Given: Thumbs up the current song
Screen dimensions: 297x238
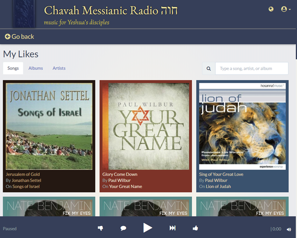Looking at the screenshot, I should coord(195,228).
